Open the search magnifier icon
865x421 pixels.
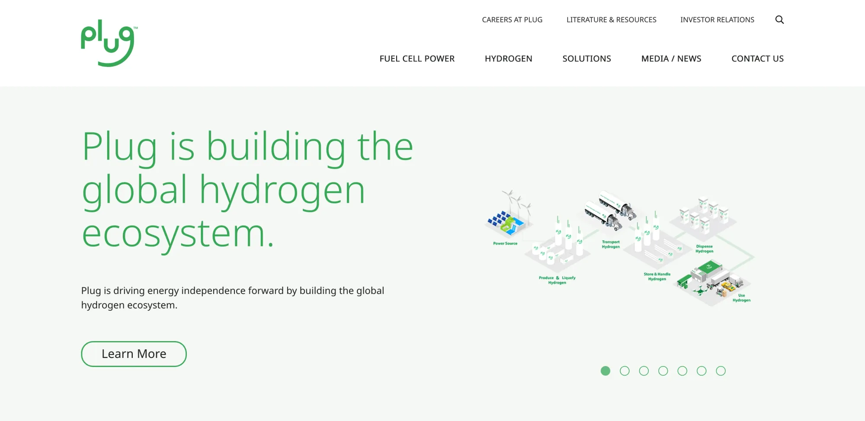[779, 19]
